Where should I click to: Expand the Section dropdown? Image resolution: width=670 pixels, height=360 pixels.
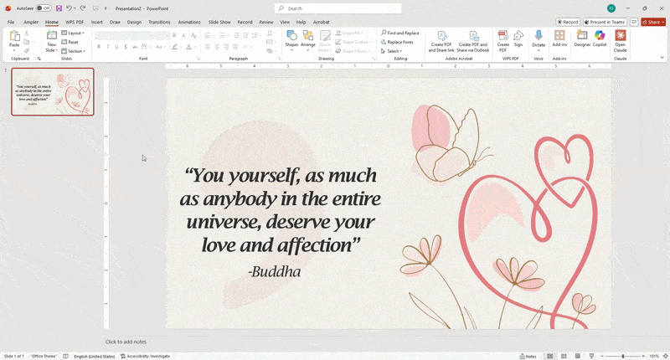click(74, 51)
